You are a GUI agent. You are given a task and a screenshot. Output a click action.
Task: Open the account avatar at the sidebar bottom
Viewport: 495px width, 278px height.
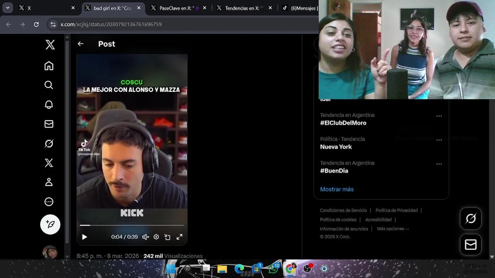coord(50,253)
